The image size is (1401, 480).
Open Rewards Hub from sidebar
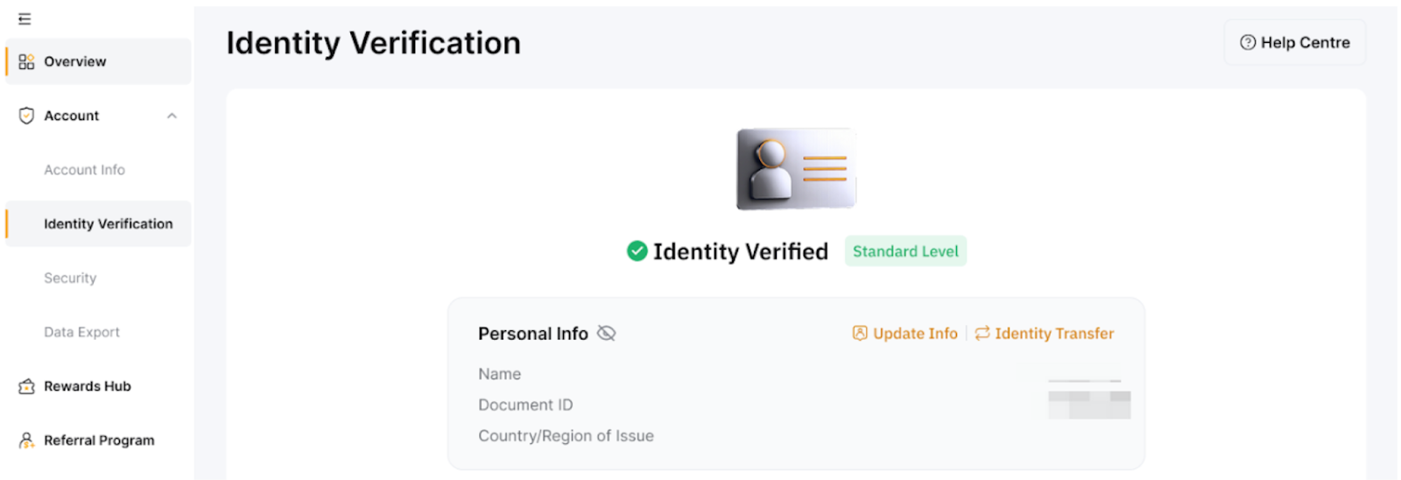pyautogui.click(x=87, y=386)
